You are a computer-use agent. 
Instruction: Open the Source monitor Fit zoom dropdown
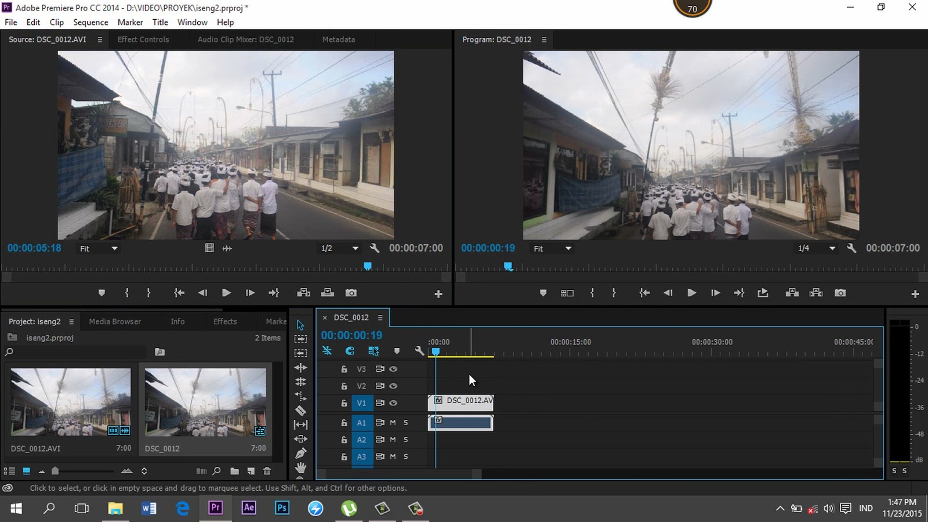[99, 248]
